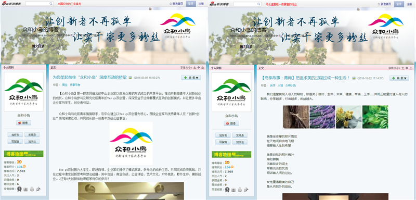Click picture icon beside right article title
The image size is (416, 200).
pyautogui.click(x=354, y=78)
